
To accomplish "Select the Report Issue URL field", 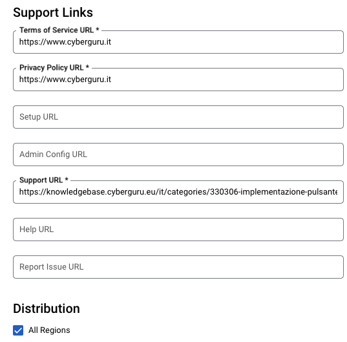I will [178, 267].
